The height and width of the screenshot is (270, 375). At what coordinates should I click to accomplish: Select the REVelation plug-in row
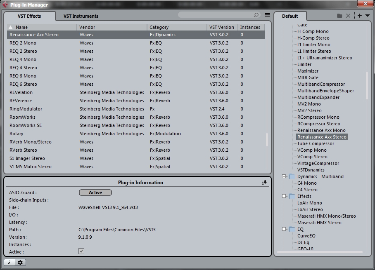coord(136,92)
